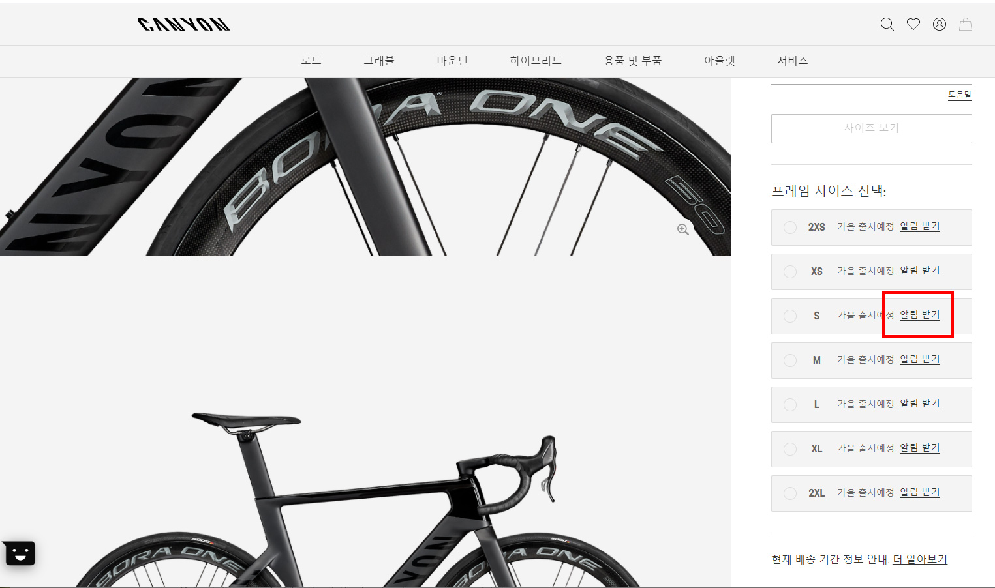The height and width of the screenshot is (588, 995).
Task: Open the user account icon
Action: pyautogui.click(x=940, y=24)
